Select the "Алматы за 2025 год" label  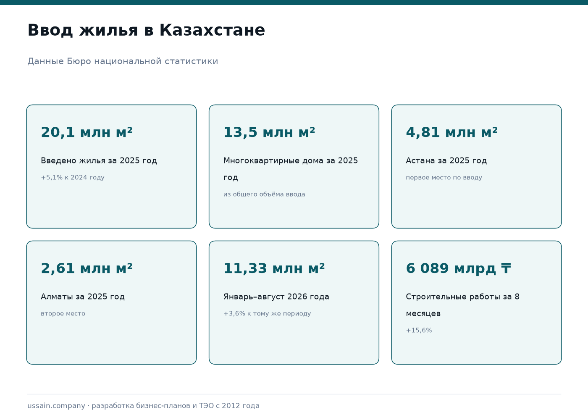tap(83, 297)
